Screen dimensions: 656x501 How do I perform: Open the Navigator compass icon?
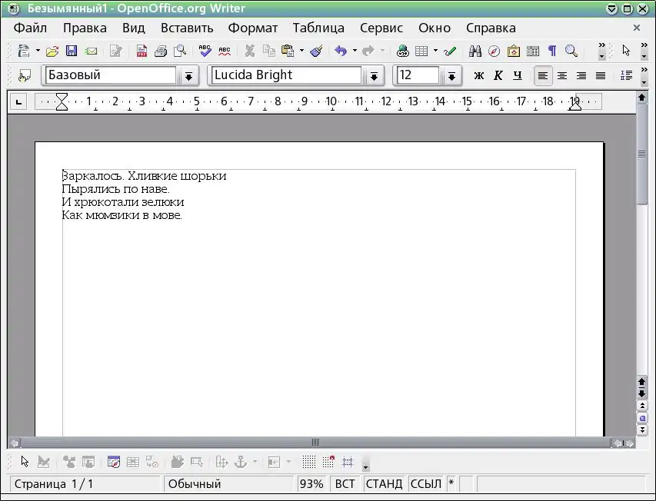click(494, 51)
